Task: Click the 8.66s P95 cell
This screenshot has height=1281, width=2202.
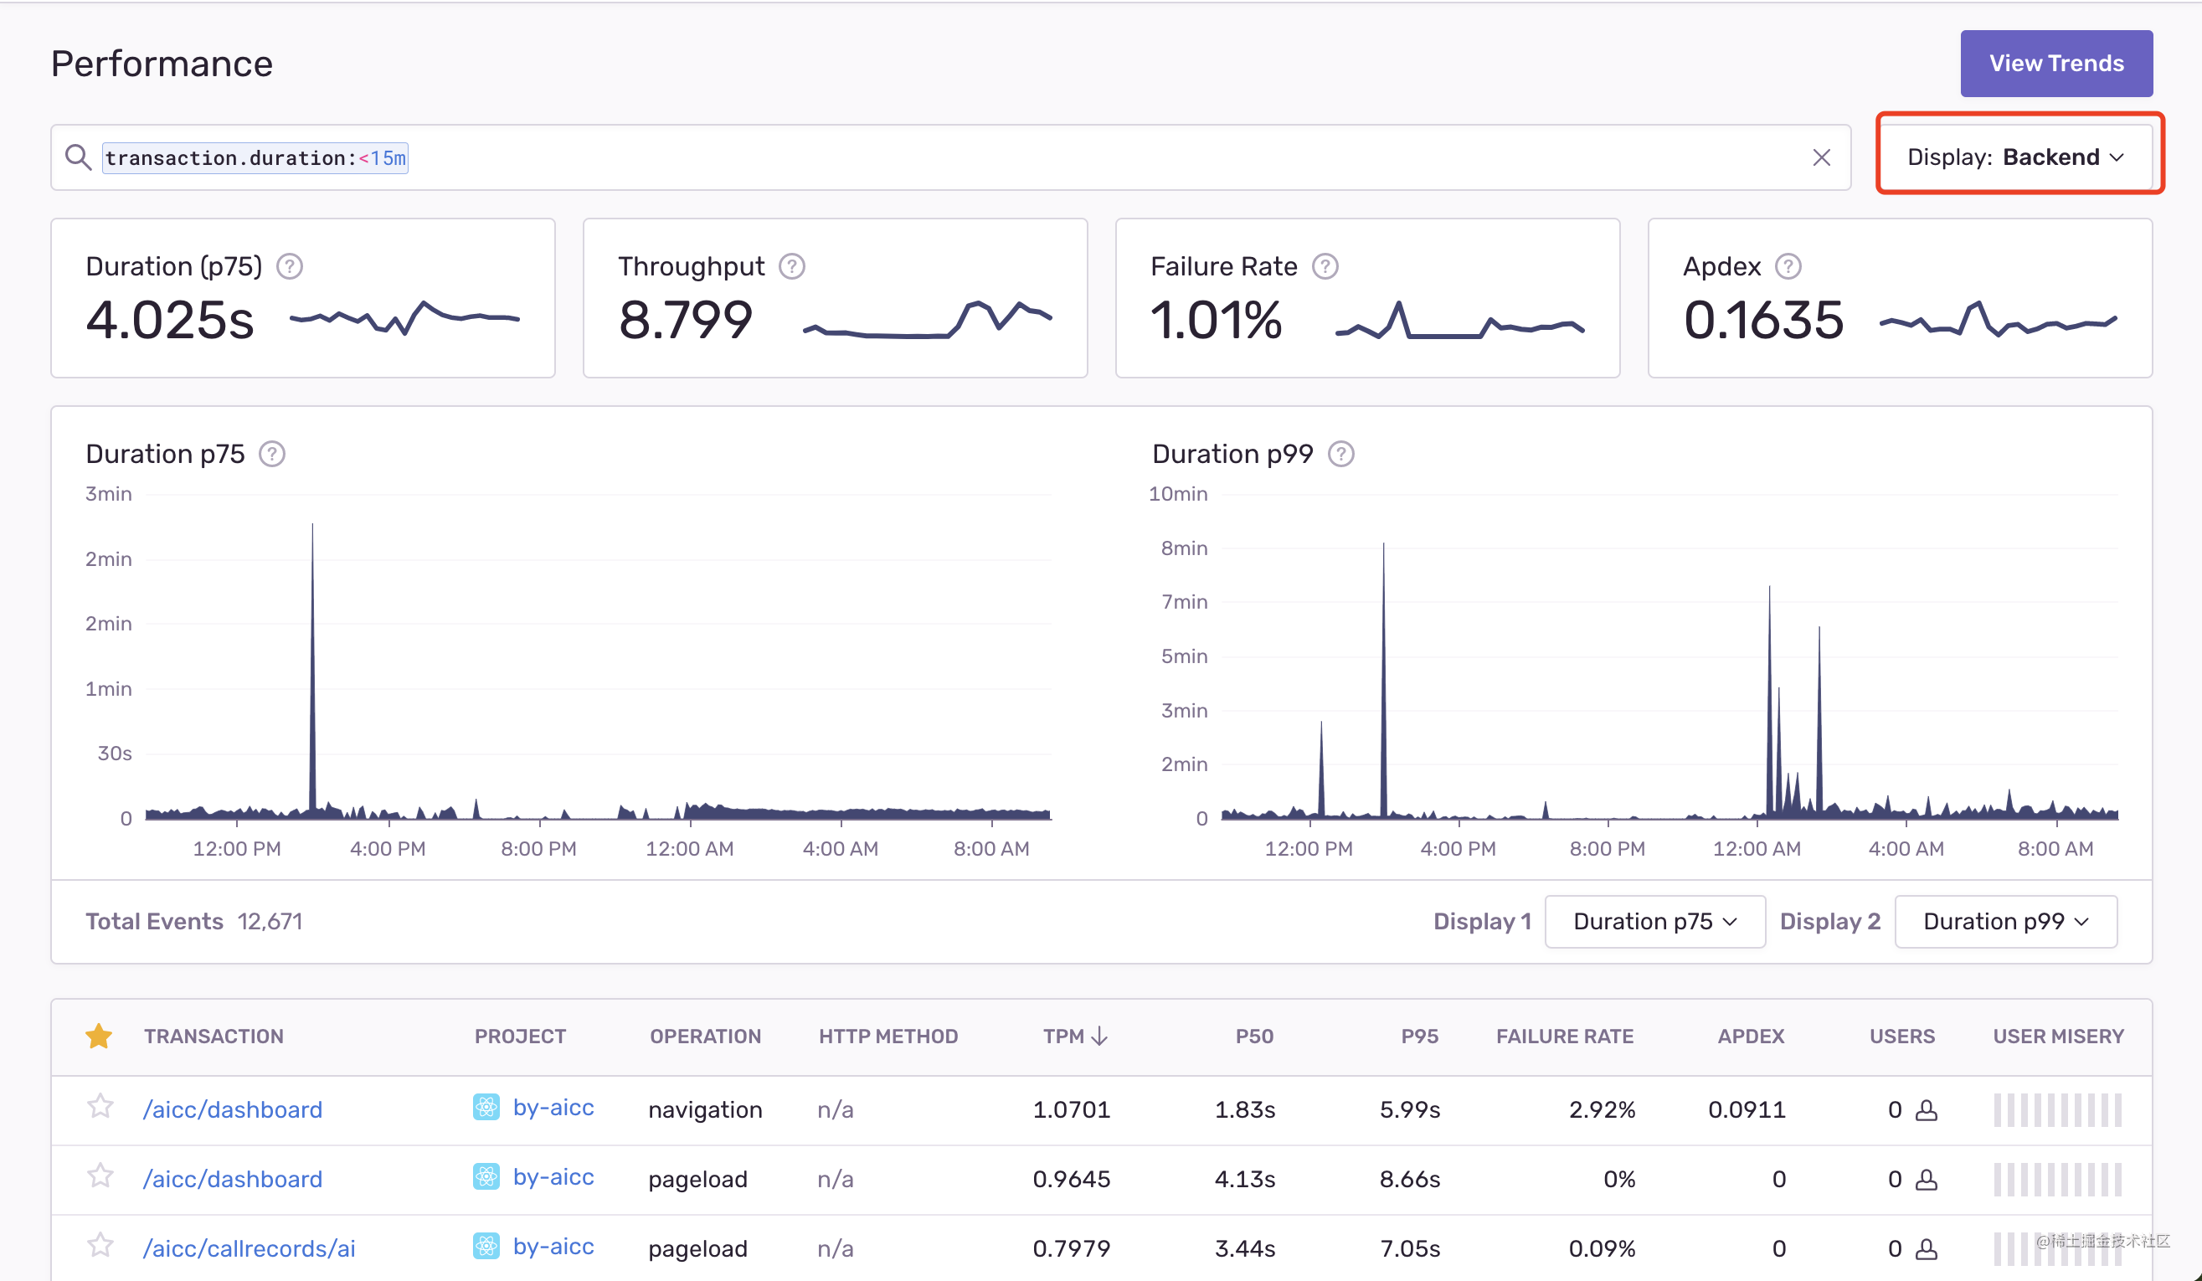Action: pyautogui.click(x=1409, y=1180)
